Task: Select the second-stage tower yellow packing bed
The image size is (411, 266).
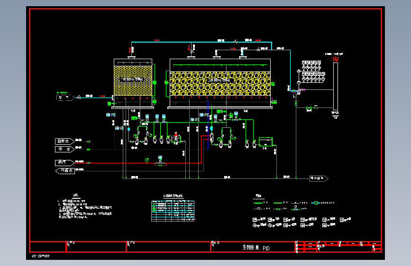Action: (220, 84)
